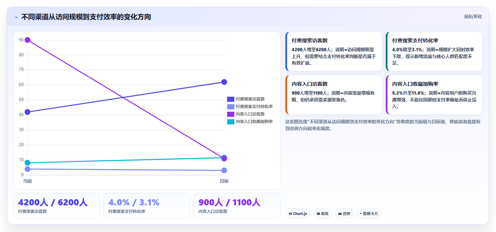Screen dimensions: 496x232
Task: Select the 表格 tag chip
Action: click(322, 214)
